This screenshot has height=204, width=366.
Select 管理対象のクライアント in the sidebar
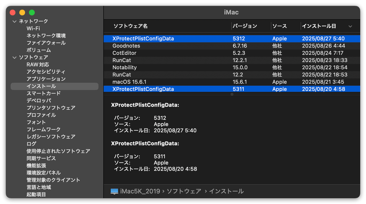(53, 180)
